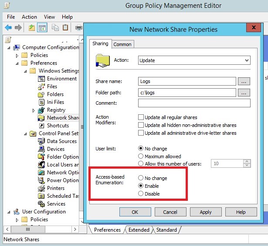Viewport: 268px width, 246px height.
Task: Select the Registry icon in tree
Action: click(42, 110)
